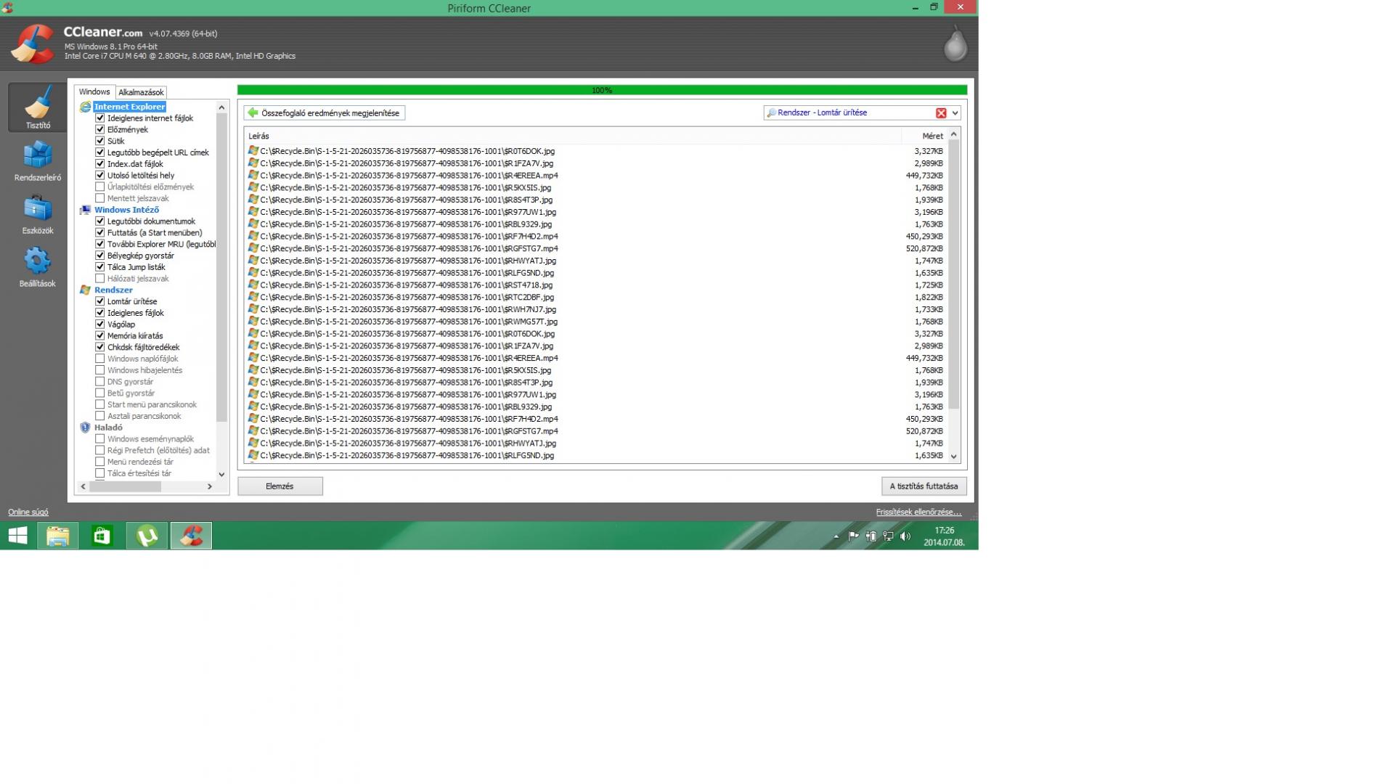Click the green back arrow icon

[253, 113]
